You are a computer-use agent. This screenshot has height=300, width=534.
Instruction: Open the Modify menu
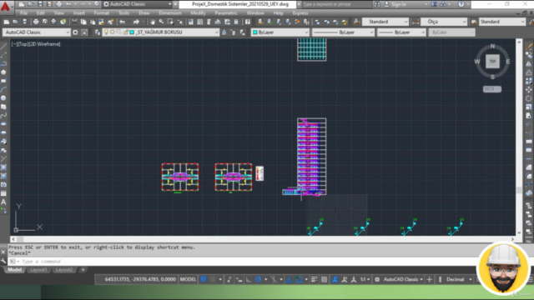coord(198,13)
